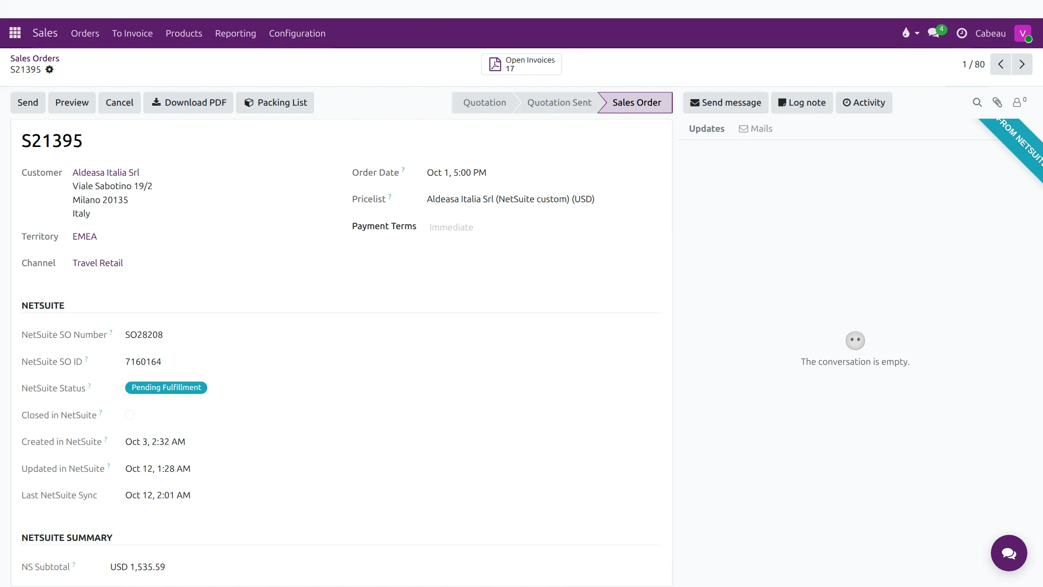Open the user avatar menu
This screenshot has height=587, width=1043.
point(1023,33)
